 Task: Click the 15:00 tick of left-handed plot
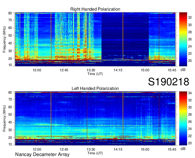(145, 149)
